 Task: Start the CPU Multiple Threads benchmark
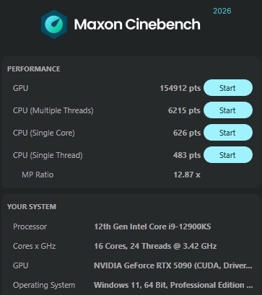pos(228,110)
